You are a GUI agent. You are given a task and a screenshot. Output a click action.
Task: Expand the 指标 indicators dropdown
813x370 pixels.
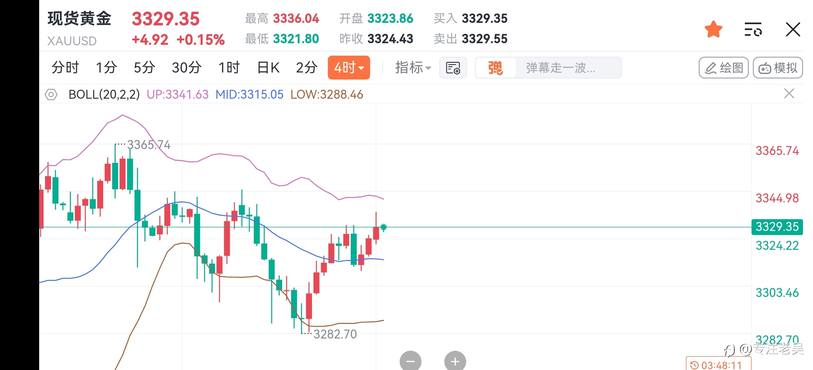pos(413,67)
